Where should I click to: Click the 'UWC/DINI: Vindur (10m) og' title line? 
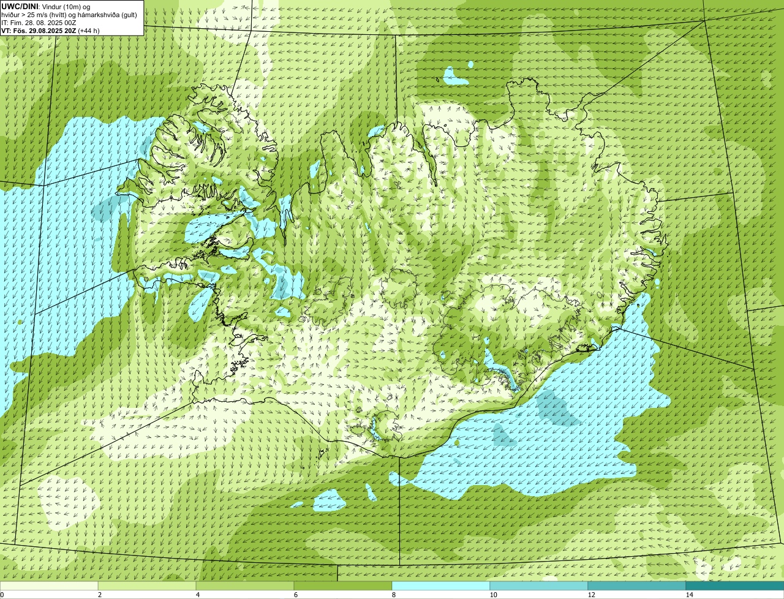click(46, 6)
